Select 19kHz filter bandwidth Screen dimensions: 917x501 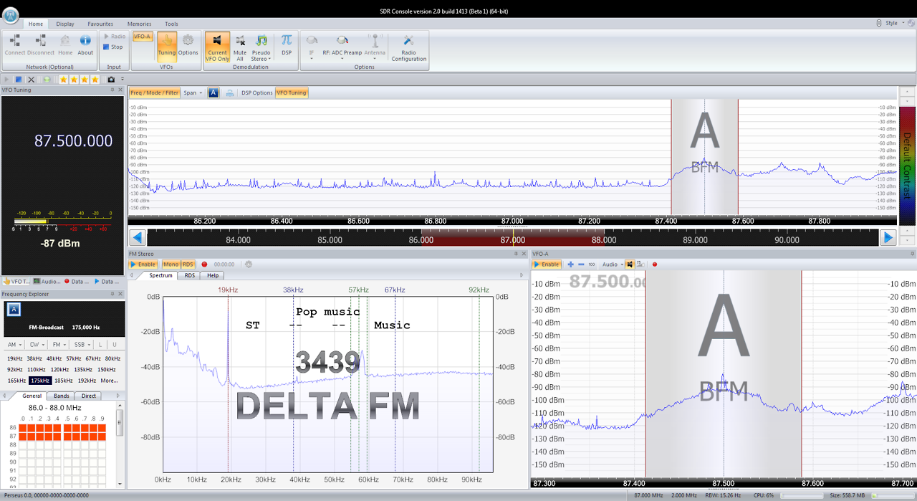click(14, 358)
